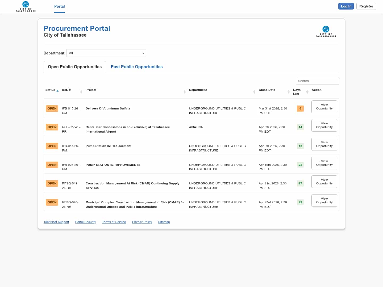Click the City of Tallahassee logo in header
383x287 pixels.
point(26,6)
